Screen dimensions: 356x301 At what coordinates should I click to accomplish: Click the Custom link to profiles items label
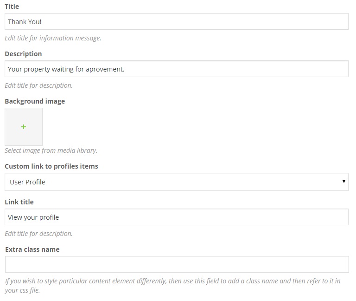[x=51, y=166]
